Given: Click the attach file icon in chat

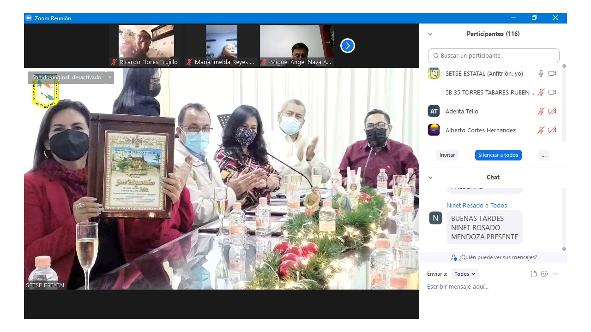Looking at the screenshot, I should pos(534,274).
